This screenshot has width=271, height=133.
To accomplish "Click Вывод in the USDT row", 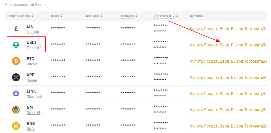I will pos(237,45).
